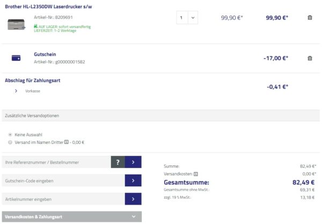Click the Brother printer thumbnail image
The image size is (322, 224).
pyautogui.click(x=17, y=24)
